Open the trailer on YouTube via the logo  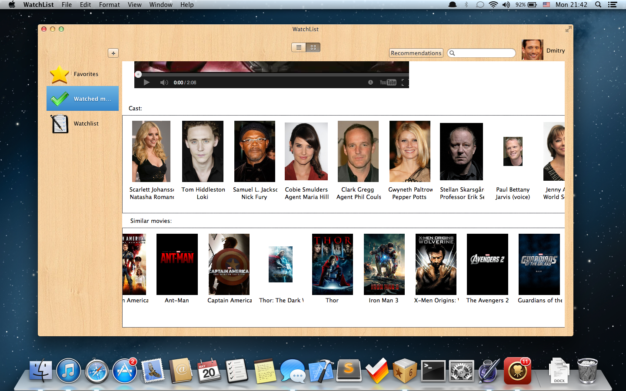pyautogui.click(x=388, y=82)
